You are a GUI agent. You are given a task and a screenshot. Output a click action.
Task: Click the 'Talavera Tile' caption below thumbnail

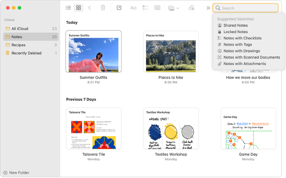94,154
